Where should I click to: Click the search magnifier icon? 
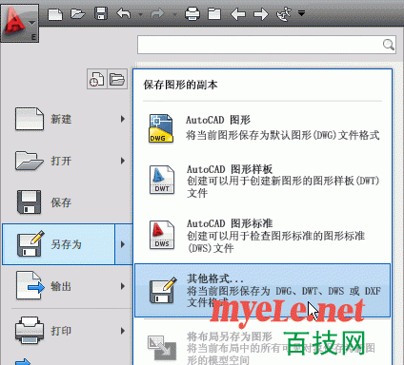click(x=389, y=45)
